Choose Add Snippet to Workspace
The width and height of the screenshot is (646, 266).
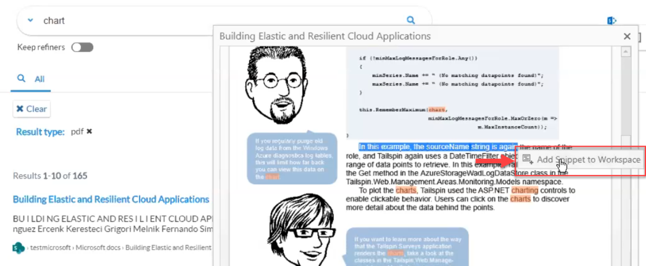tap(588, 160)
